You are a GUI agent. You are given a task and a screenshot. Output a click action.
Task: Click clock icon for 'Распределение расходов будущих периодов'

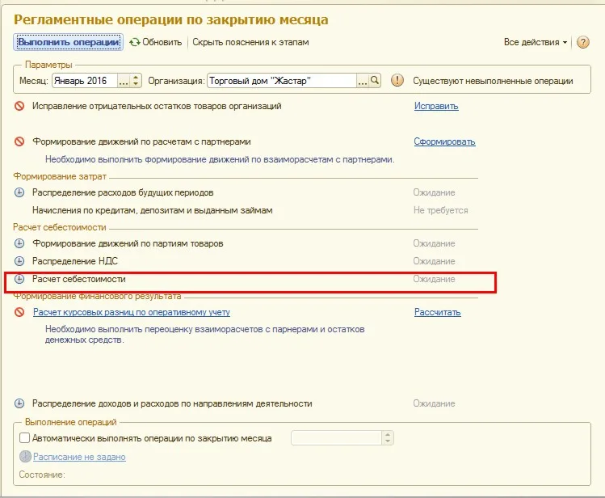point(19,192)
